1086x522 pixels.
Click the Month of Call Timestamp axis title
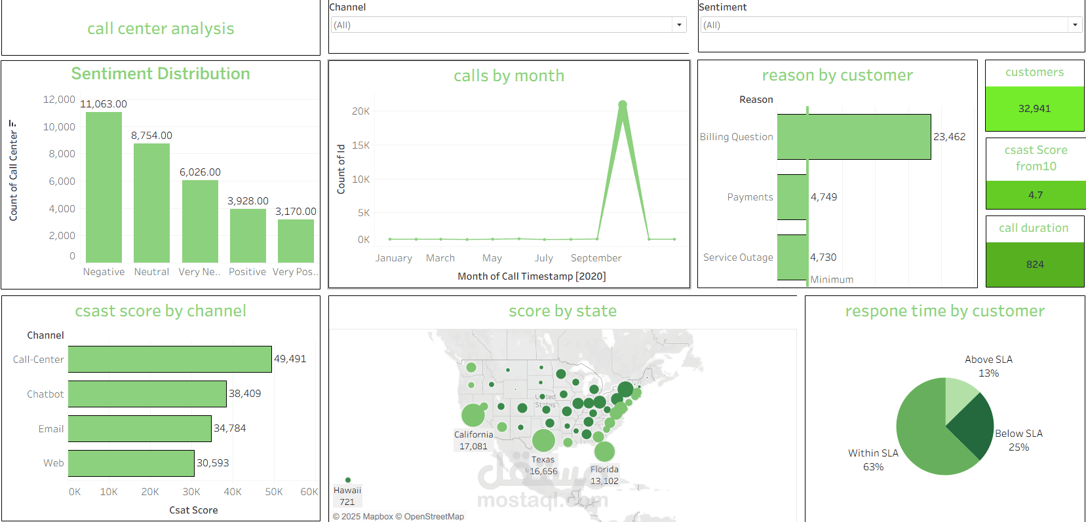point(532,276)
